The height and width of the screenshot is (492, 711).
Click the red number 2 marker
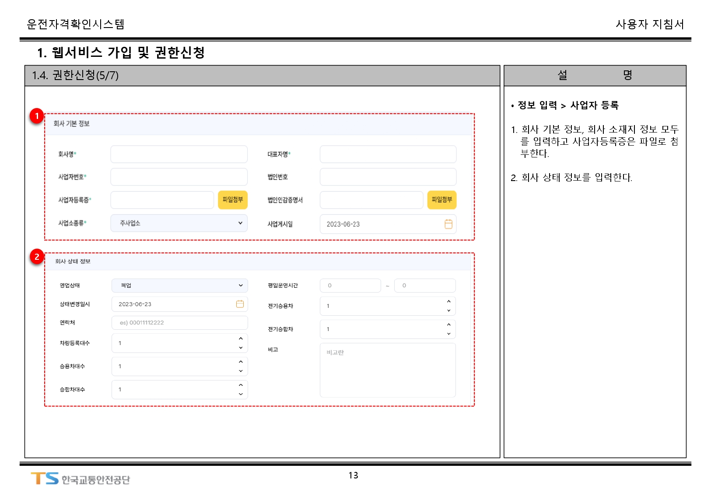click(x=37, y=257)
